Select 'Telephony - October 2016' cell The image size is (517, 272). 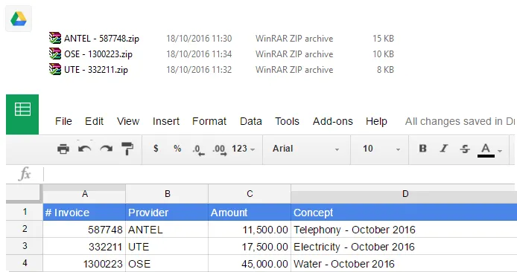[404, 229]
